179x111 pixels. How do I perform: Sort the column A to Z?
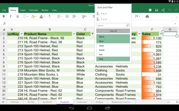(104, 14)
